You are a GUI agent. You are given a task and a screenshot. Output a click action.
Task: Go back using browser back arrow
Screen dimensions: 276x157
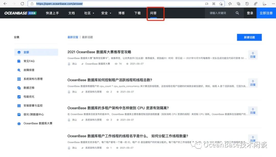pos(5,4)
